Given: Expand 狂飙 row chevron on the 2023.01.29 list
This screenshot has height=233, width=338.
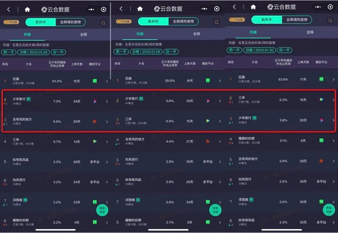Looking at the screenshot, I should 220,81.
